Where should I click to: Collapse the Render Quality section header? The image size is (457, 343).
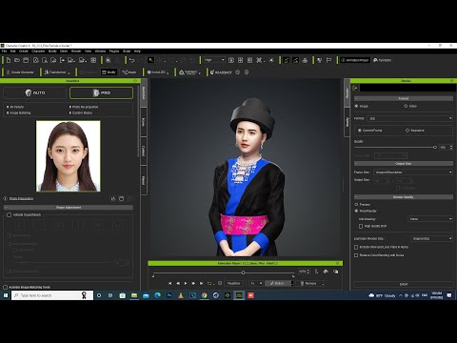tap(404, 197)
